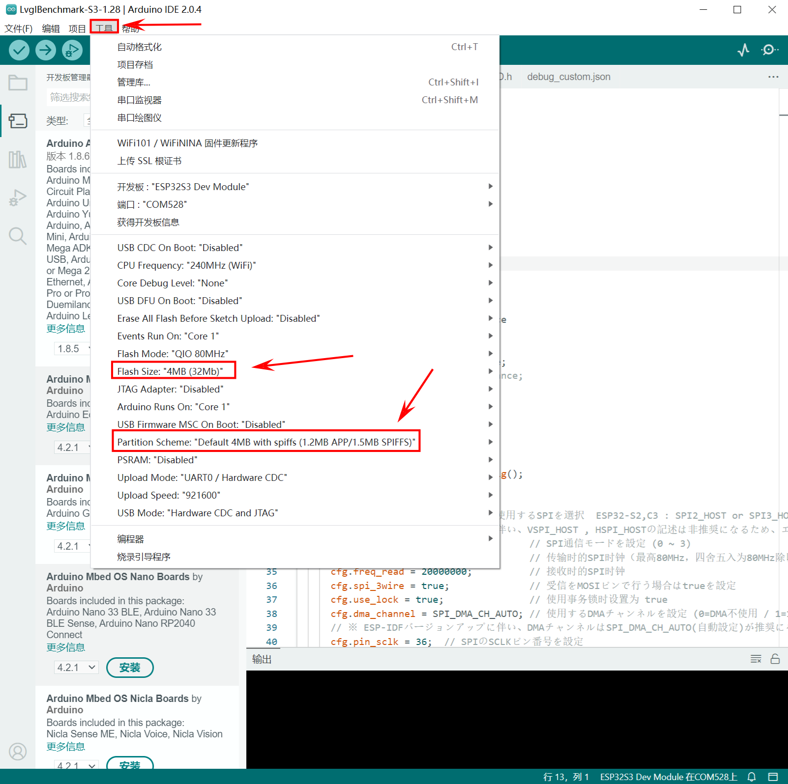Expand the 开发板 ESP32S3 Dev Module submenu

pos(295,187)
